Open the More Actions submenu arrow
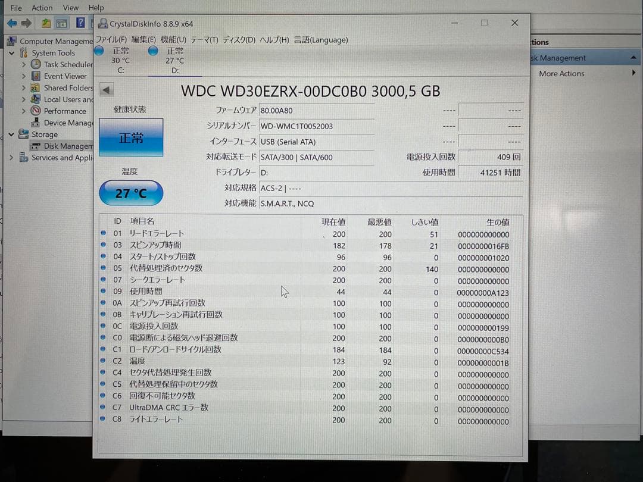This screenshot has width=643, height=482. coord(634,73)
